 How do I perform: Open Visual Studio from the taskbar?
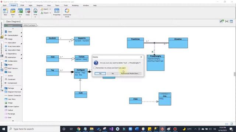(x=111, y=129)
